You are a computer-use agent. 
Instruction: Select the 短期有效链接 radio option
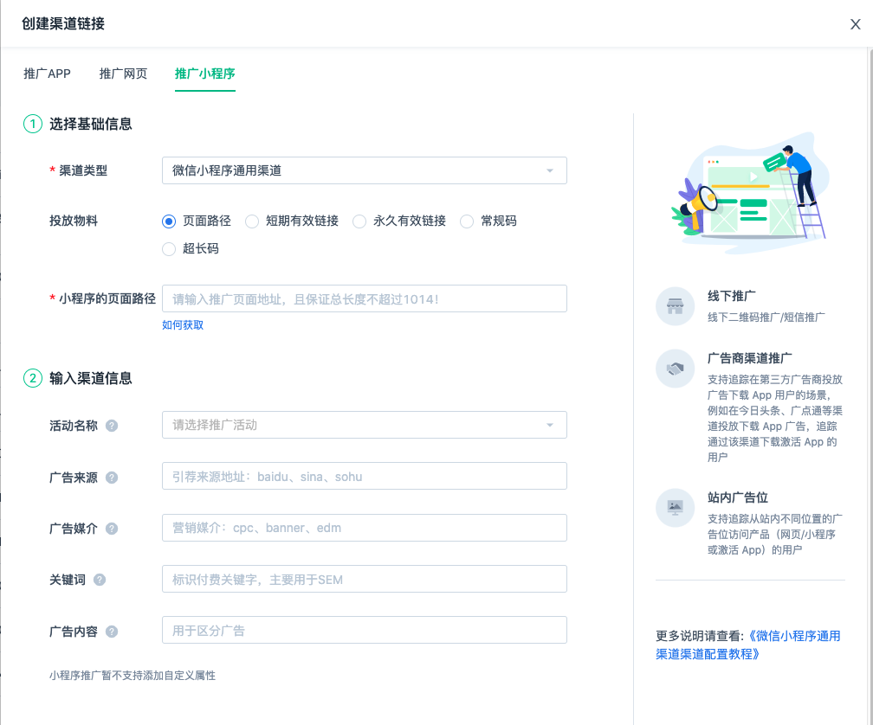252,221
